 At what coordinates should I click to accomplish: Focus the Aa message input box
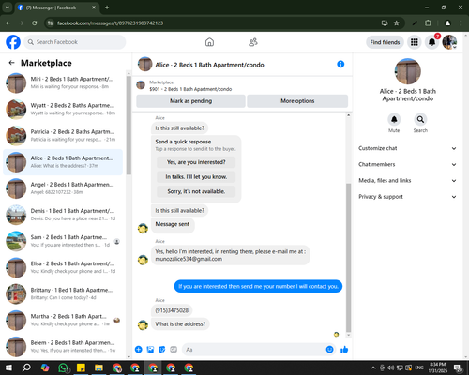click(259, 350)
